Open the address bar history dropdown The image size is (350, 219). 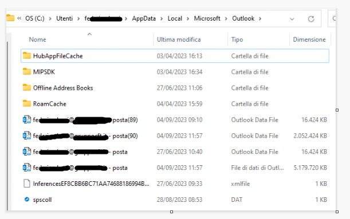(292, 19)
